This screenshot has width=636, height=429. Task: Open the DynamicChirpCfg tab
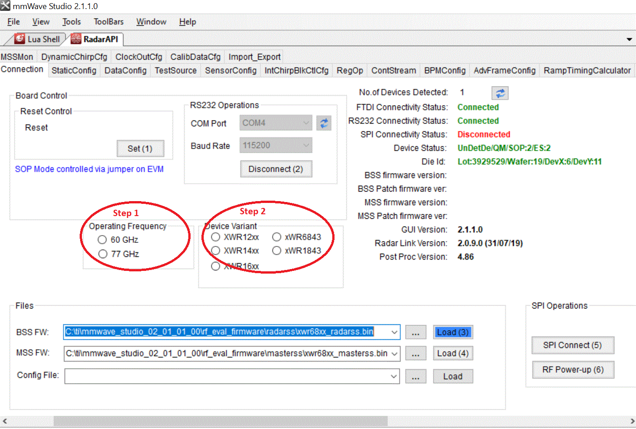pos(74,57)
